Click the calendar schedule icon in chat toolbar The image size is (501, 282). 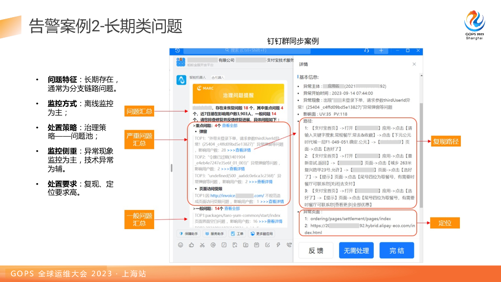(256, 245)
